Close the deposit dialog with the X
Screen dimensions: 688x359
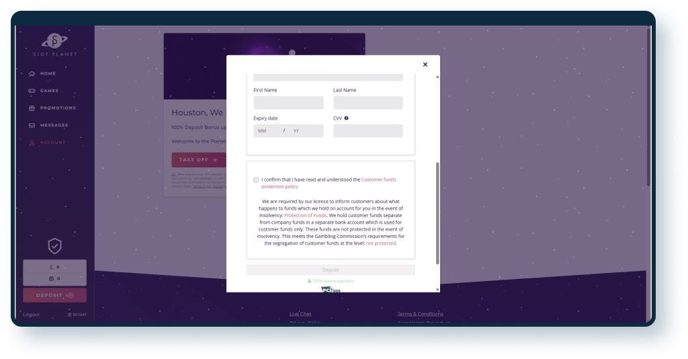click(x=425, y=65)
